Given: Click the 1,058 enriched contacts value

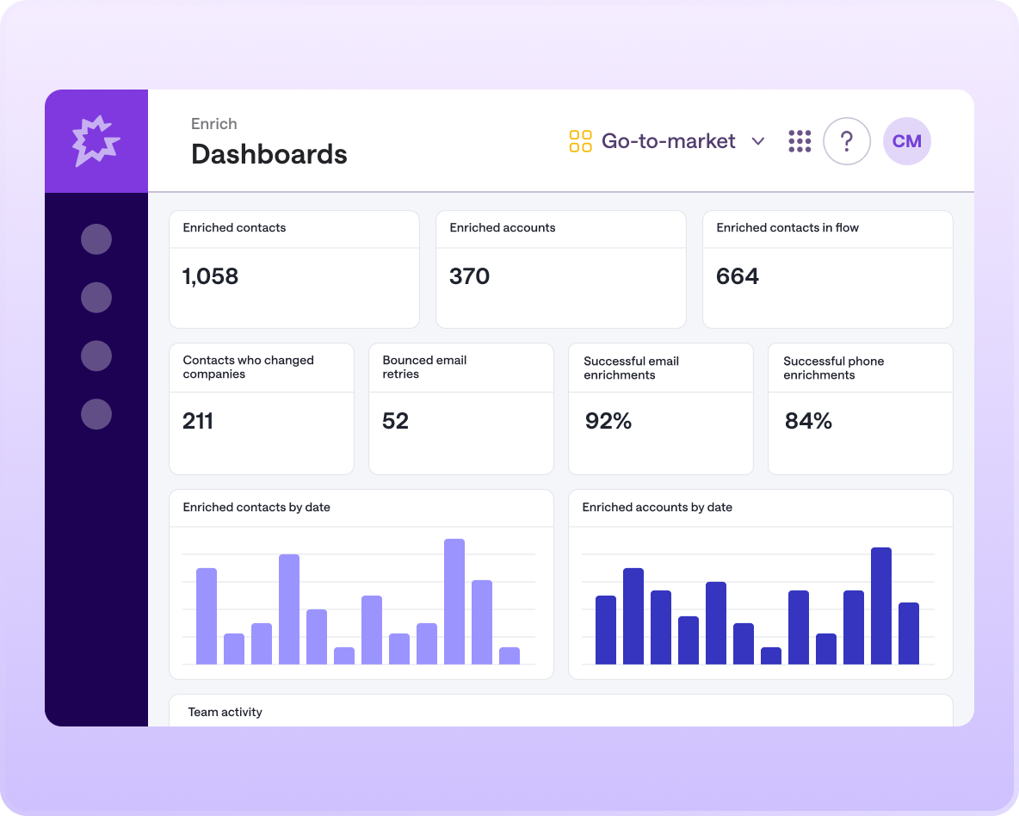Looking at the screenshot, I should tap(211, 276).
